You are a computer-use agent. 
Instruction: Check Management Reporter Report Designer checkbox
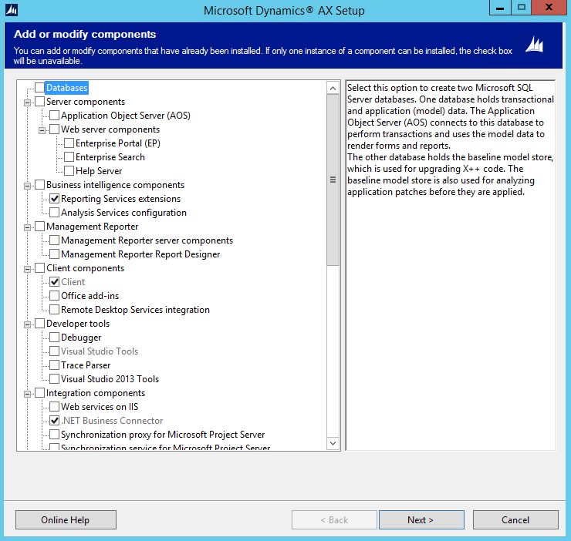(54, 254)
